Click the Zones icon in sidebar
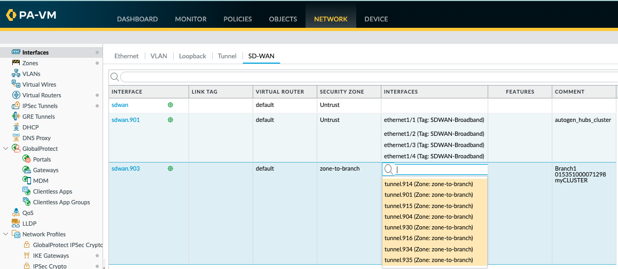Viewport: 618px width, 269px height. [16, 63]
